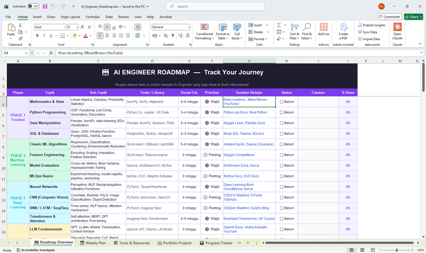
Task: Click the Save icon in title bar
Action: tap(45, 6)
